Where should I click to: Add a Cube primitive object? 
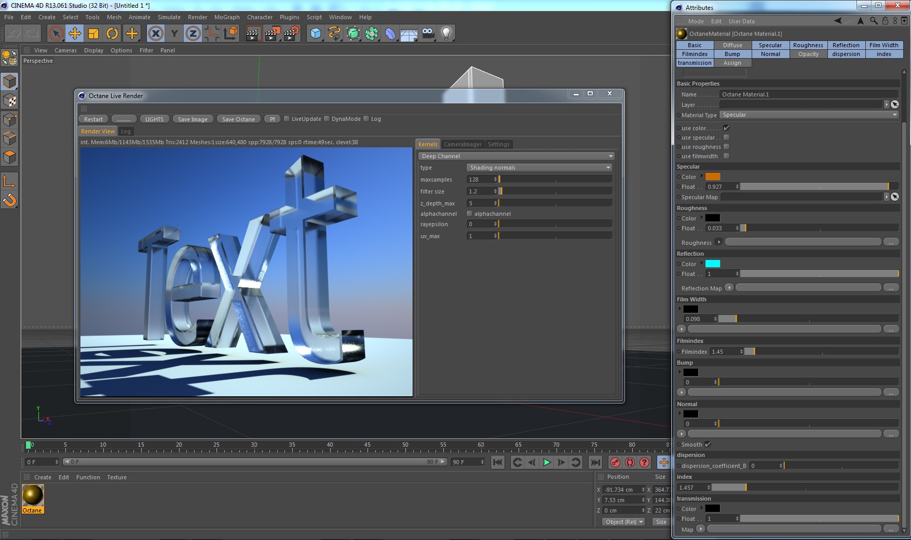coord(316,34)
